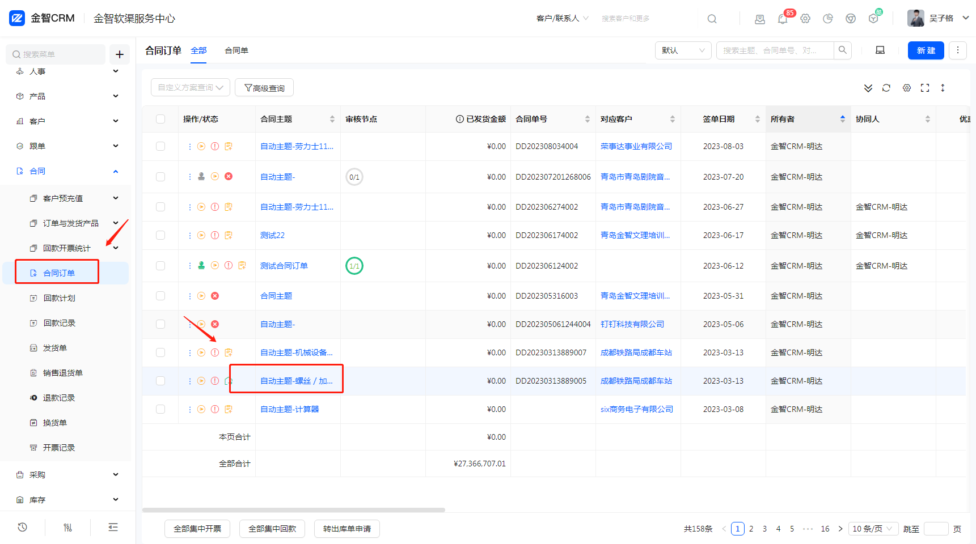
Task: Click the horizontal scrollbar under the table
Action: (x=294, y=510)
